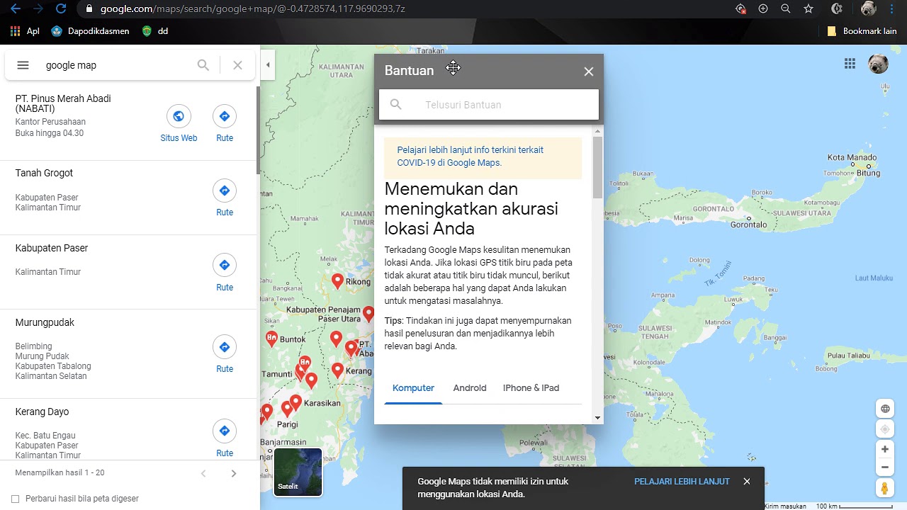Go to previous results page
907x510 pixels.
203,473
